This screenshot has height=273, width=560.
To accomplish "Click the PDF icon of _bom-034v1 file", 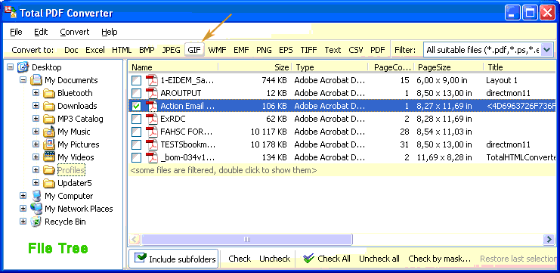I will tap(152, 157).
